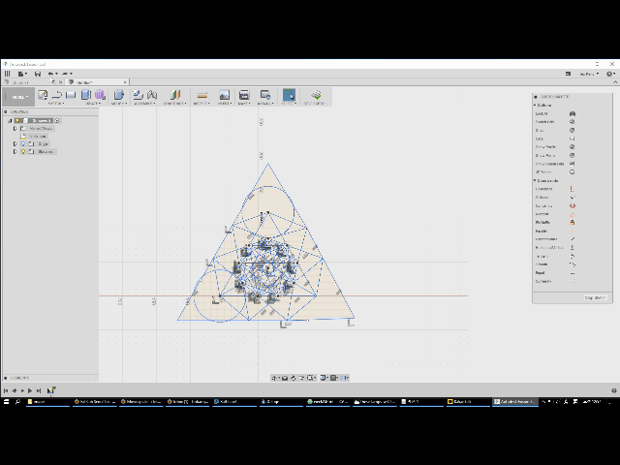Click the Undo arrow

[50, 74]
